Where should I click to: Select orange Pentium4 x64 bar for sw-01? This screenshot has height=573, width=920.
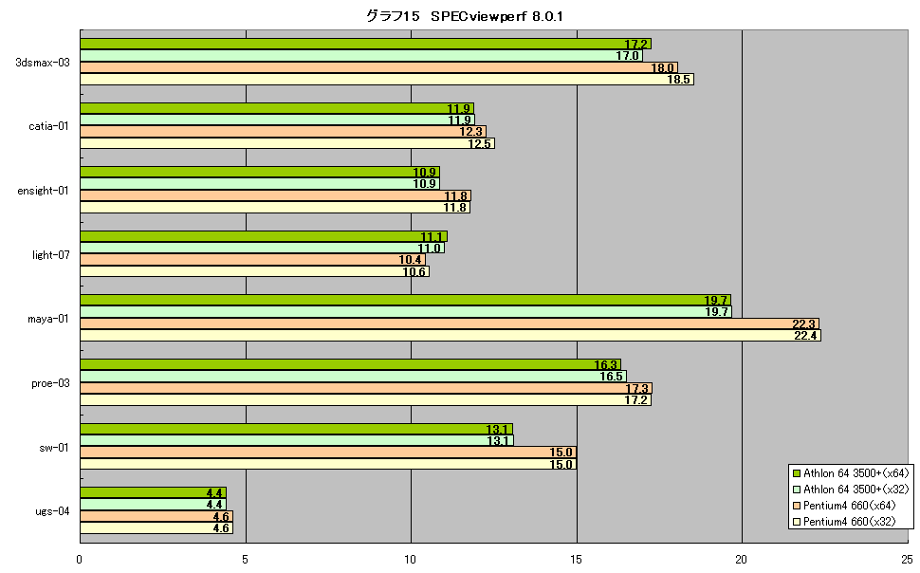coord(328,453)
